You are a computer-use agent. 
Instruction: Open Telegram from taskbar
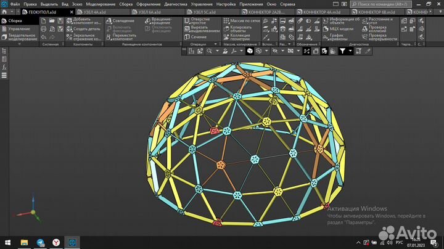tap(41, 242)
